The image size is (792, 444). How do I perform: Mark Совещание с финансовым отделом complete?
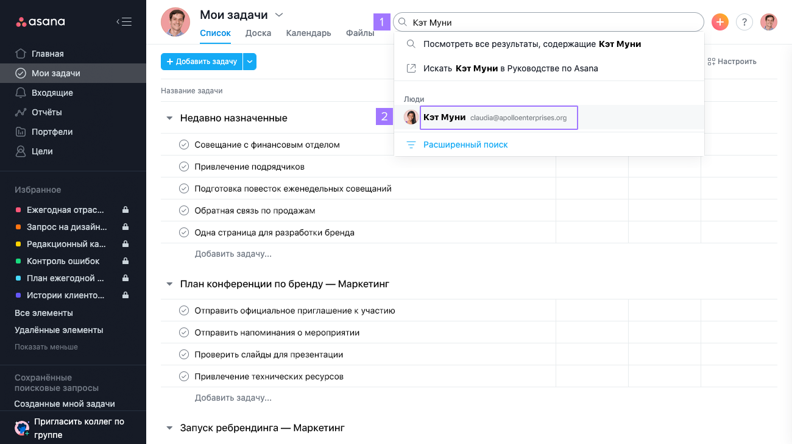[184, 145]
